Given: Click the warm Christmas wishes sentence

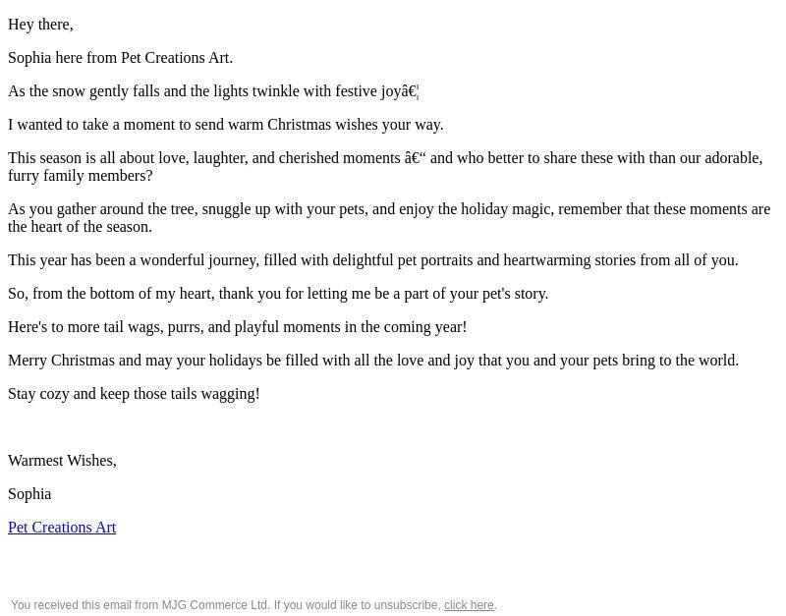Looking at the screenshot, I should click(226, 125).
